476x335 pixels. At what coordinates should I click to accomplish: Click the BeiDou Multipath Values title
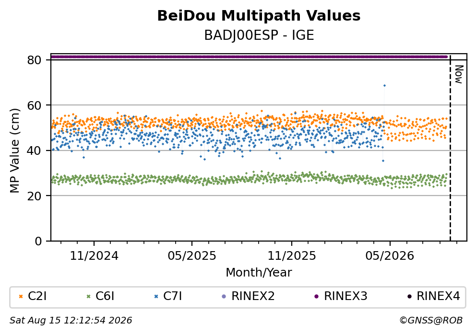259,16
